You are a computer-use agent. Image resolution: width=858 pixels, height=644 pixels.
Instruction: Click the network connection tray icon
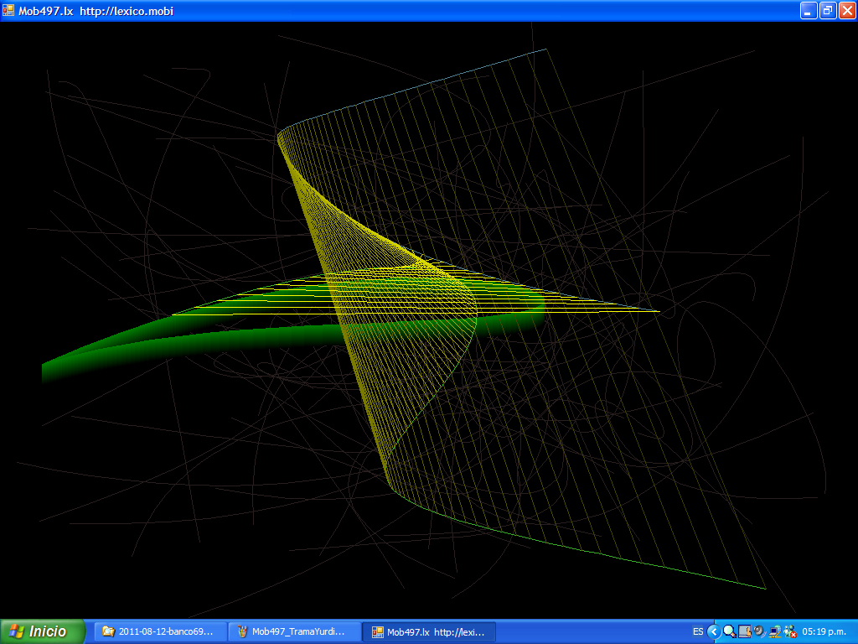[774, 631]
